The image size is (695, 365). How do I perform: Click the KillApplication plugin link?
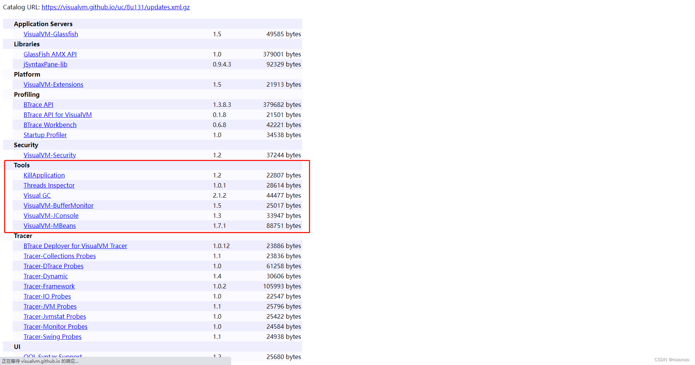(44, 175)
